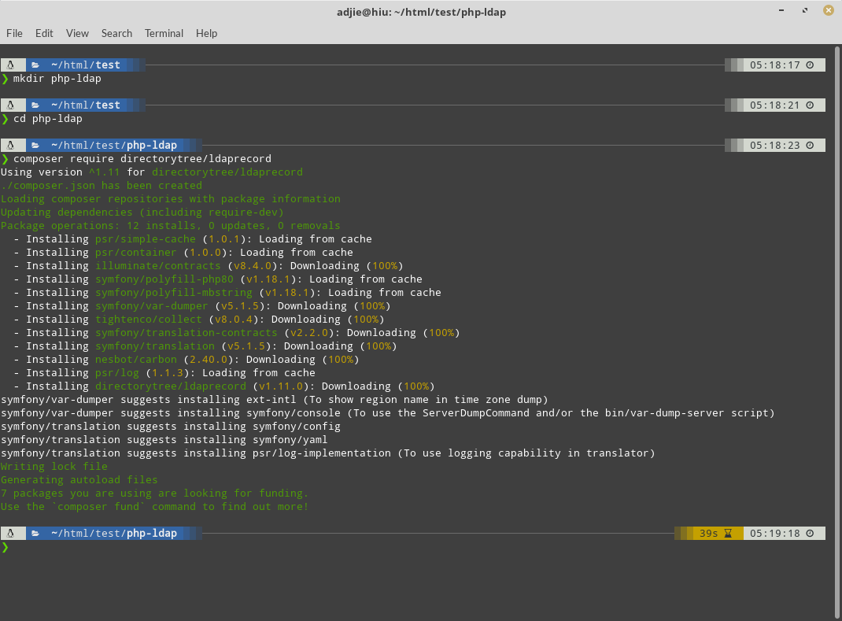Open the Help menu

(206, 33)
